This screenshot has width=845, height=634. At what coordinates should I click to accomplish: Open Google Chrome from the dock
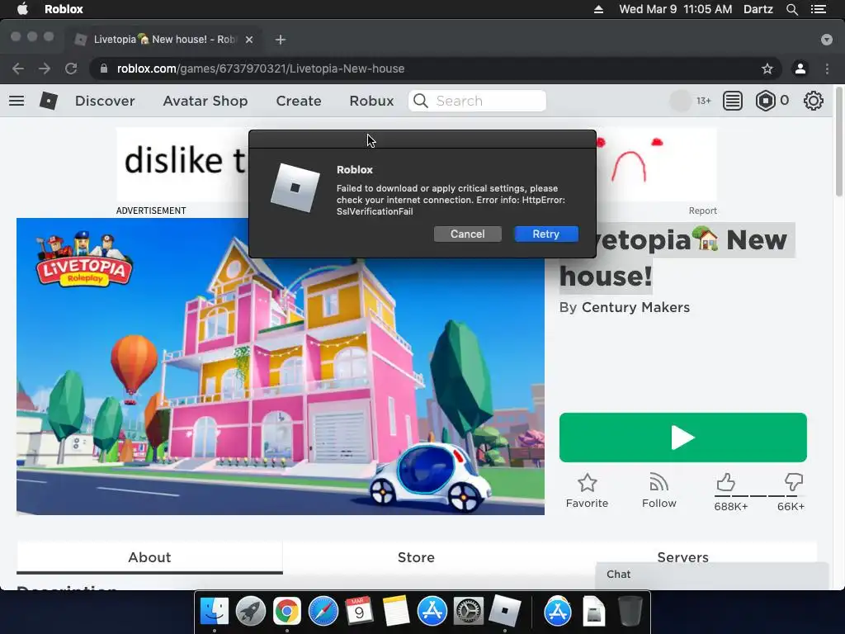tap(286, 612)
